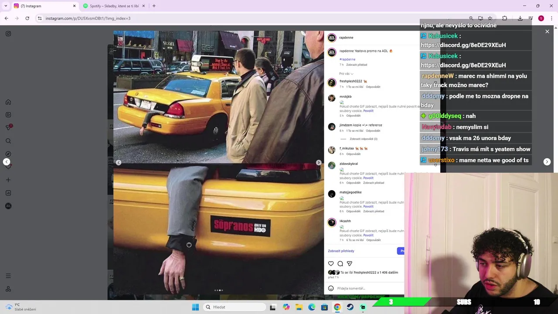
Task: Click 'Povolit' in zidovskykral comment
Action: (368, 178)
